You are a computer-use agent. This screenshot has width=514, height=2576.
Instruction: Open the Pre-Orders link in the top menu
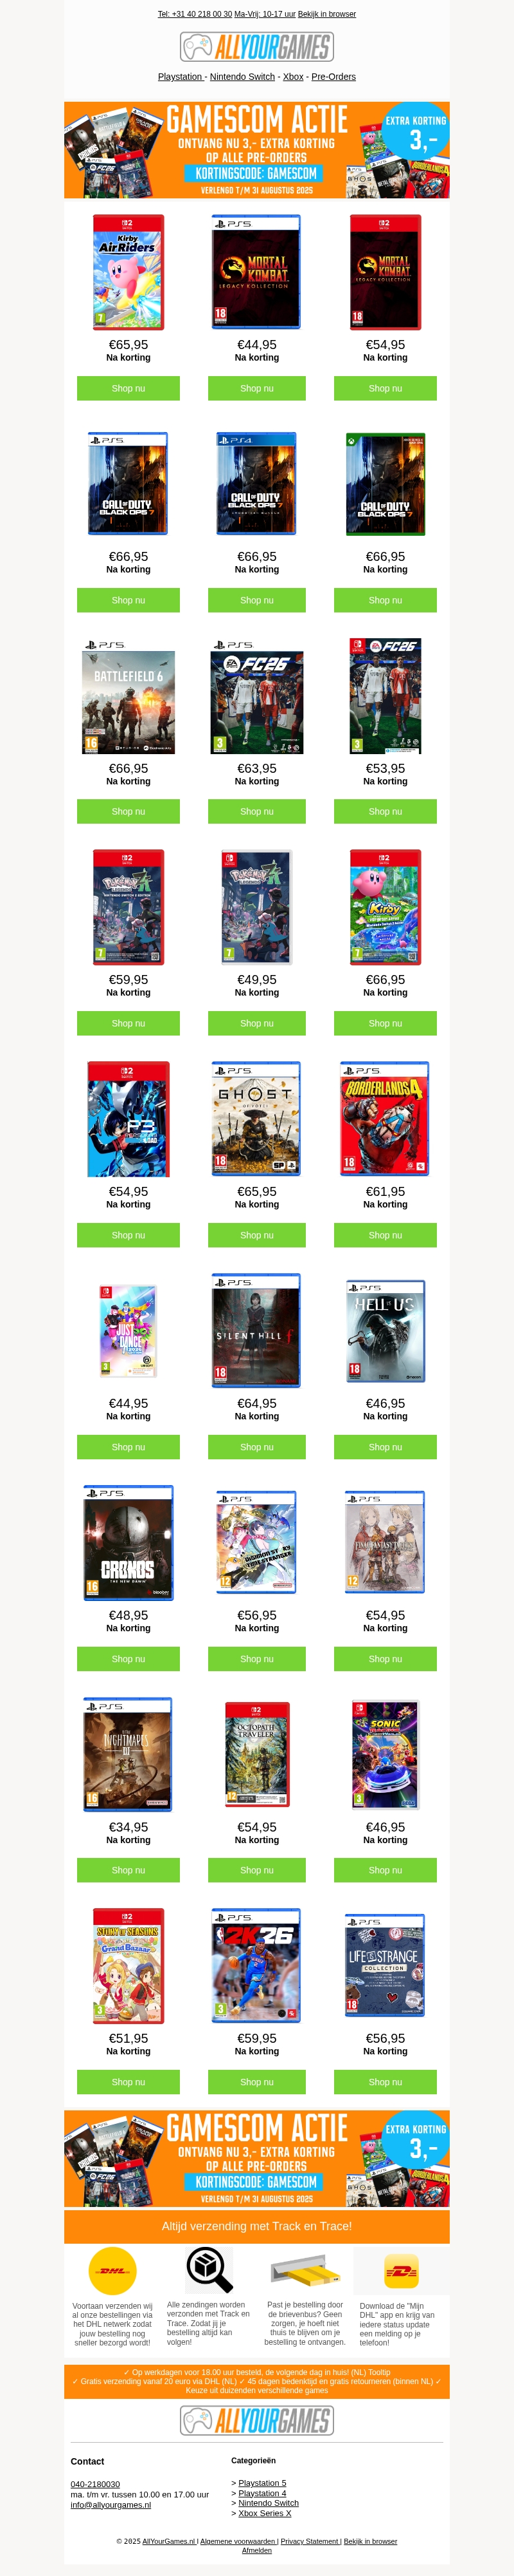click(x=333, y=77)
